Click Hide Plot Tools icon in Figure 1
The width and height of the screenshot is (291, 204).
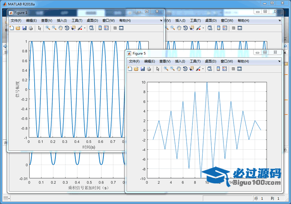(115, 28)
